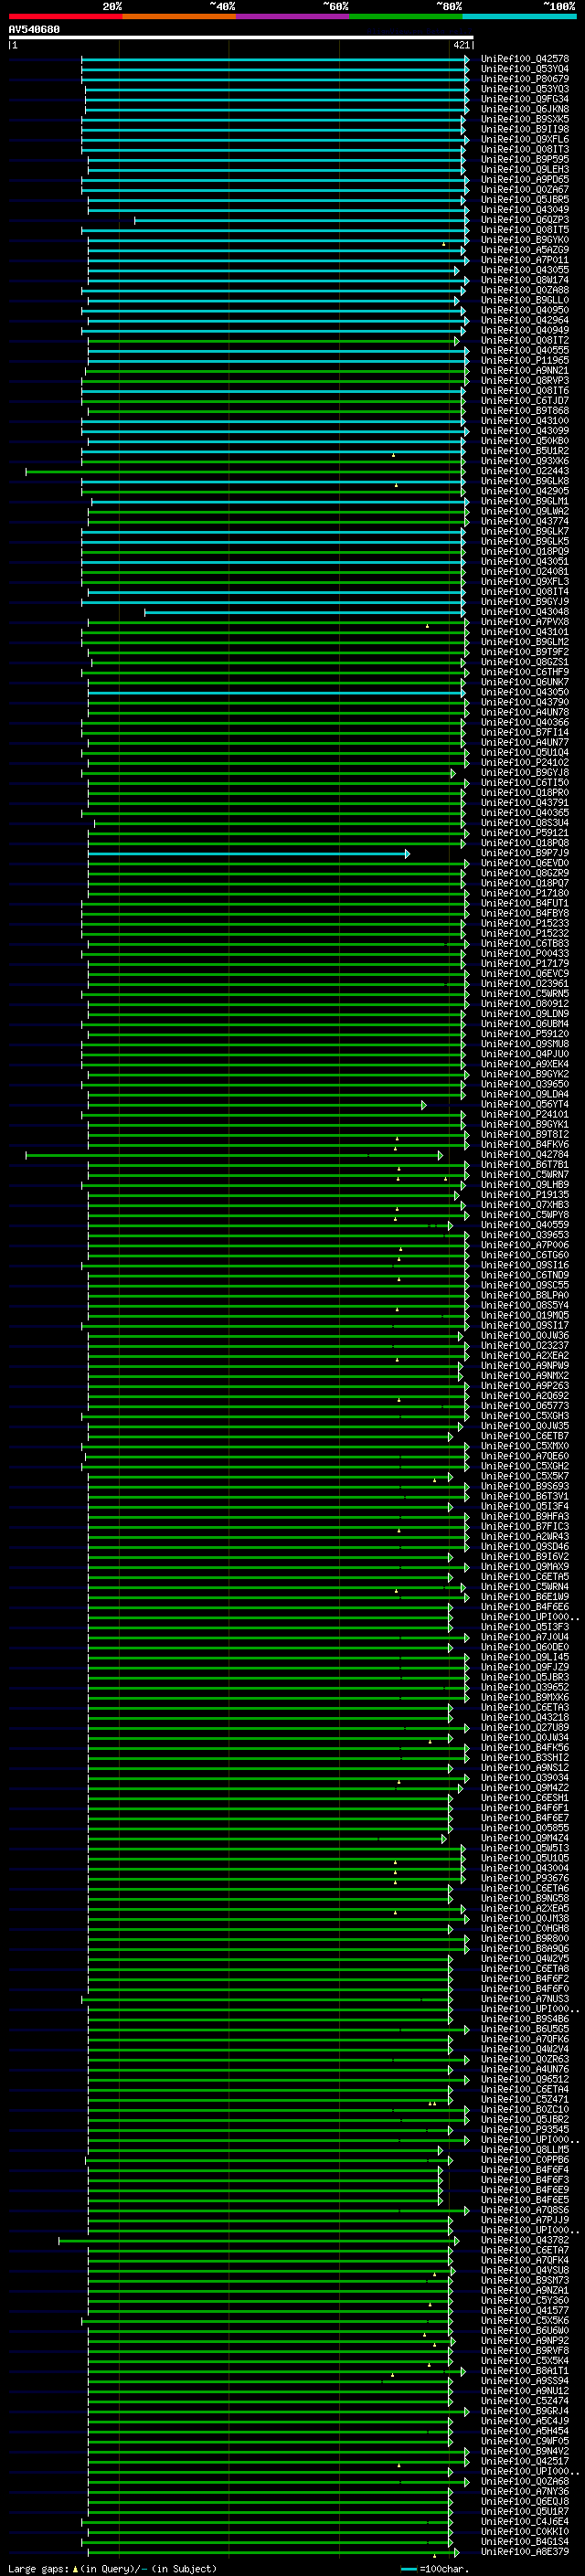
Task: Open hit UniRef100_Q6JKN8
Action: (525, 109)
